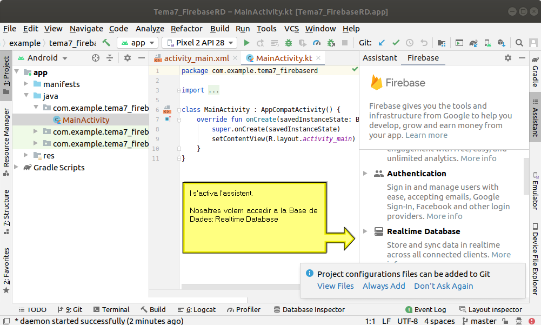Switch to activity_main.xml editor tab
The height and width of the screenshot is (325, 541).
click(x=196, y=58)
